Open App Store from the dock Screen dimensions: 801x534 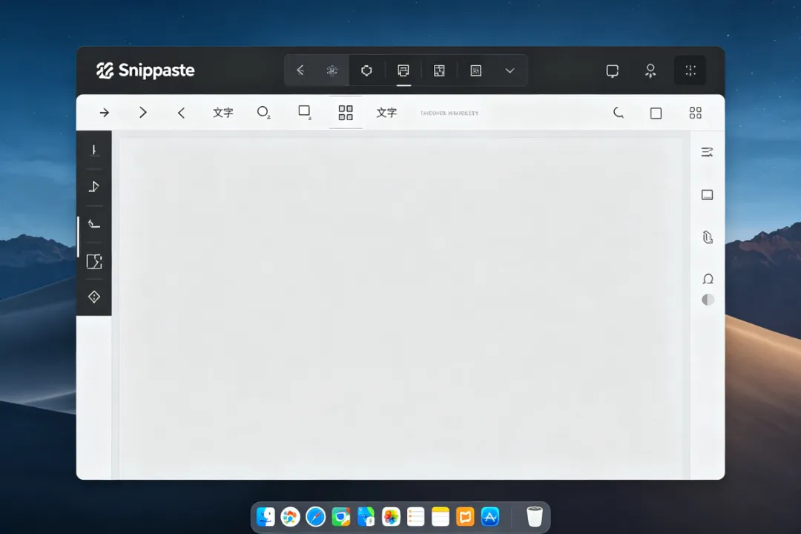[x=490, y=517]
